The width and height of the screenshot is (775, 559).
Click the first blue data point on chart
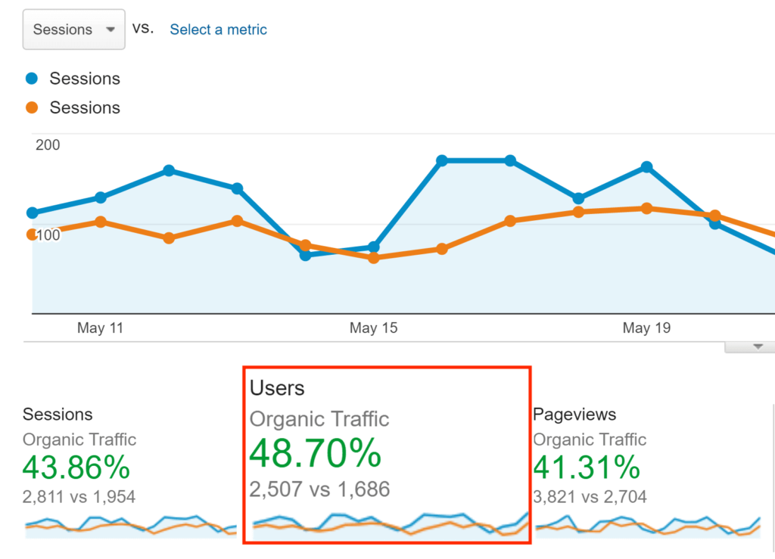(33, 213)
